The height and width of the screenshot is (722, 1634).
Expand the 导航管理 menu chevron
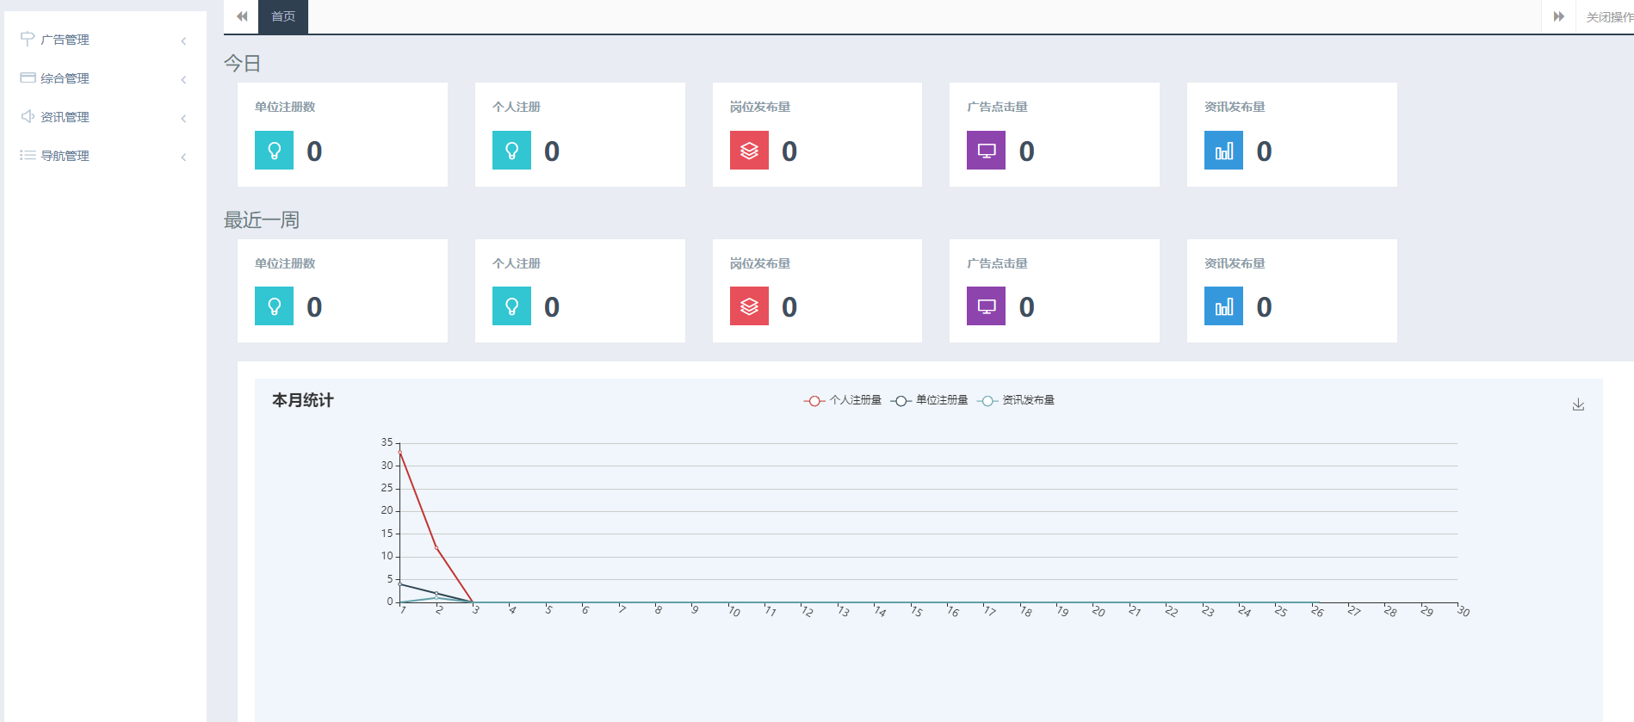click(x=183, y=157)
